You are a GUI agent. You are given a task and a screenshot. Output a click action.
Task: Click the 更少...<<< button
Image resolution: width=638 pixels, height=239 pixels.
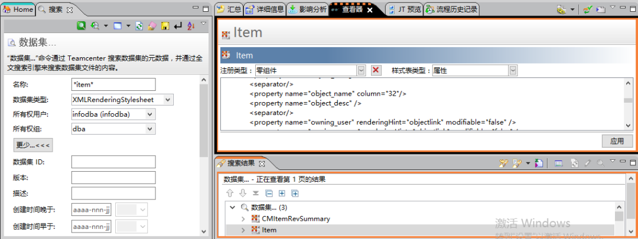33,145
